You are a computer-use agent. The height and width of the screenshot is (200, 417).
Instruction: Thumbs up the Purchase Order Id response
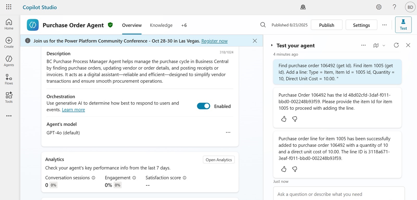(x=284, y=119)
